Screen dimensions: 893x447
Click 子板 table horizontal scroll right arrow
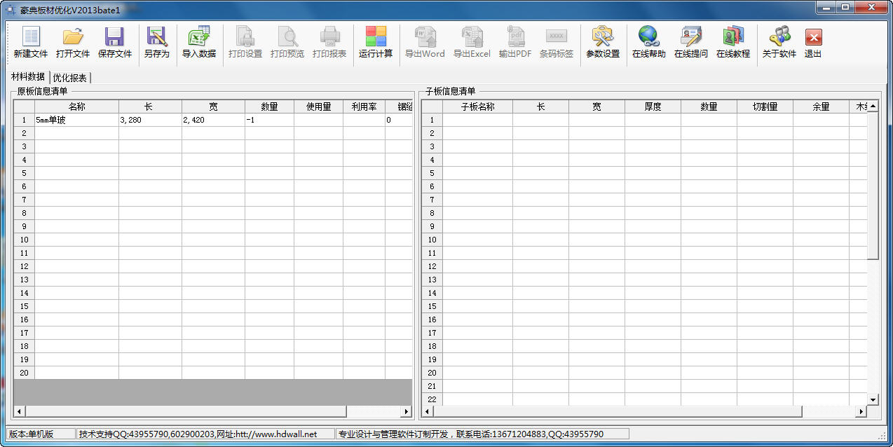point(861,411)
